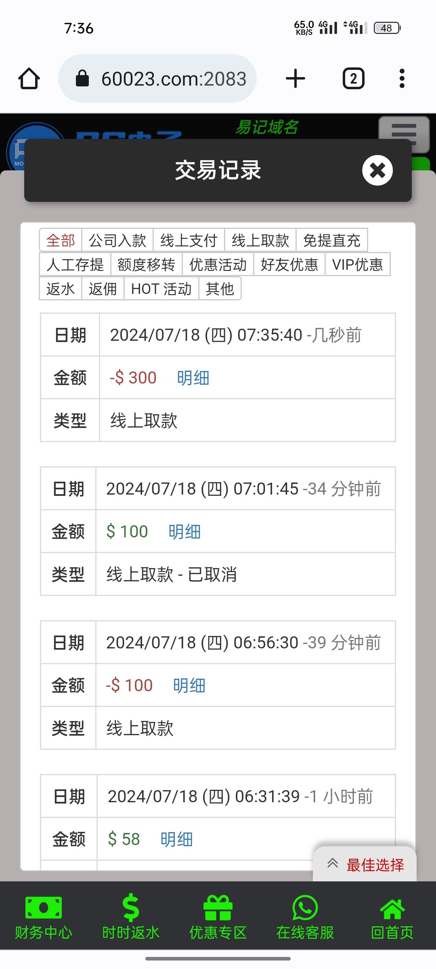Close the 交易记录 dialog
The width and height of the screenshot is (436, 969).
pos(377,170)
